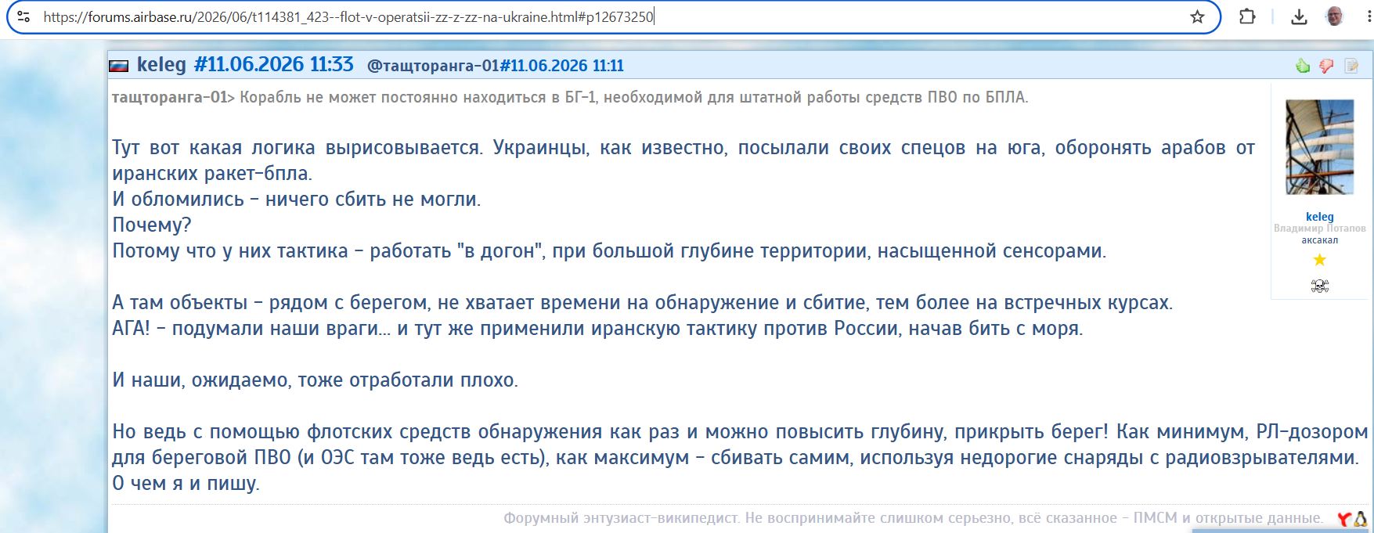Click the quote/reply note icon on the post

point(1351,66)
